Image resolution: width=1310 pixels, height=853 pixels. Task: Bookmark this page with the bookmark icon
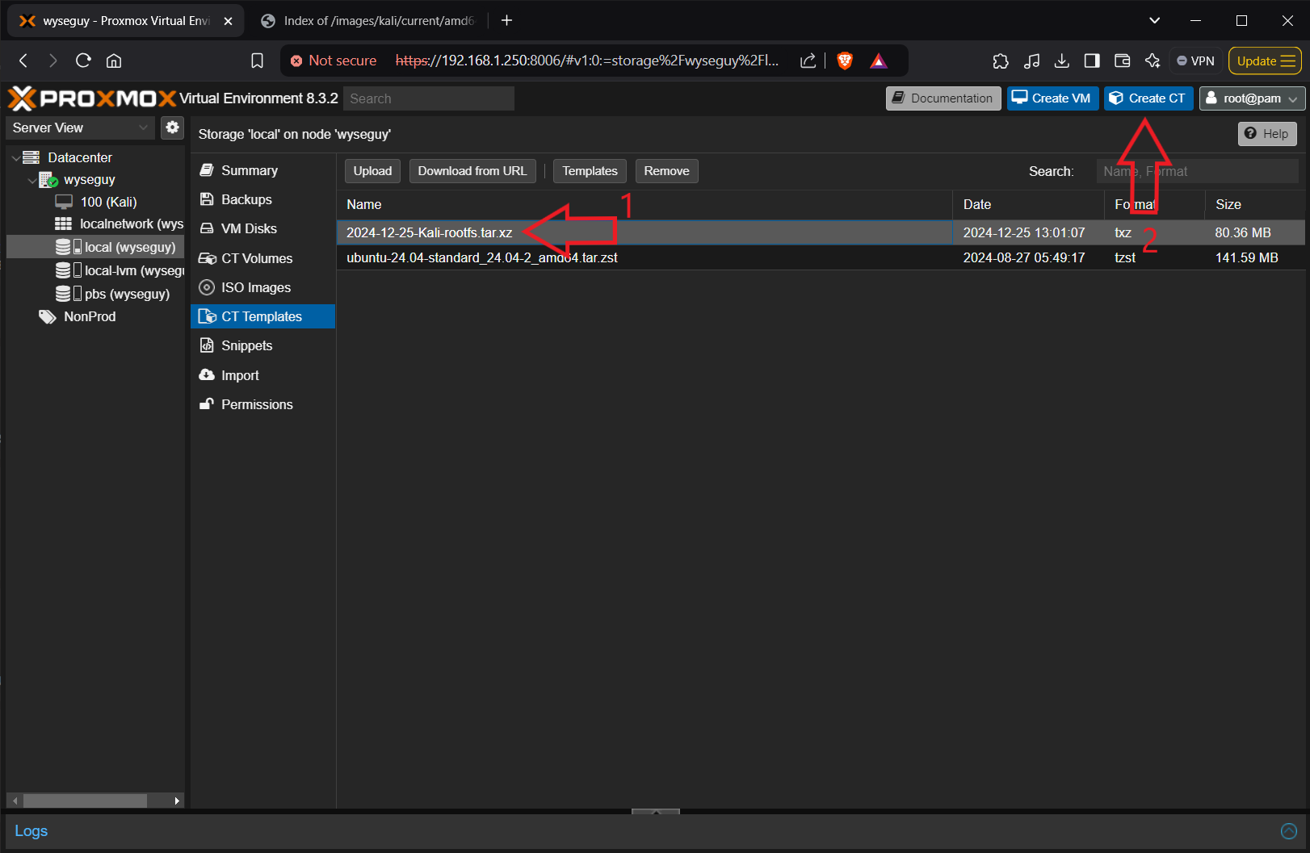click(x=257, y=61)
